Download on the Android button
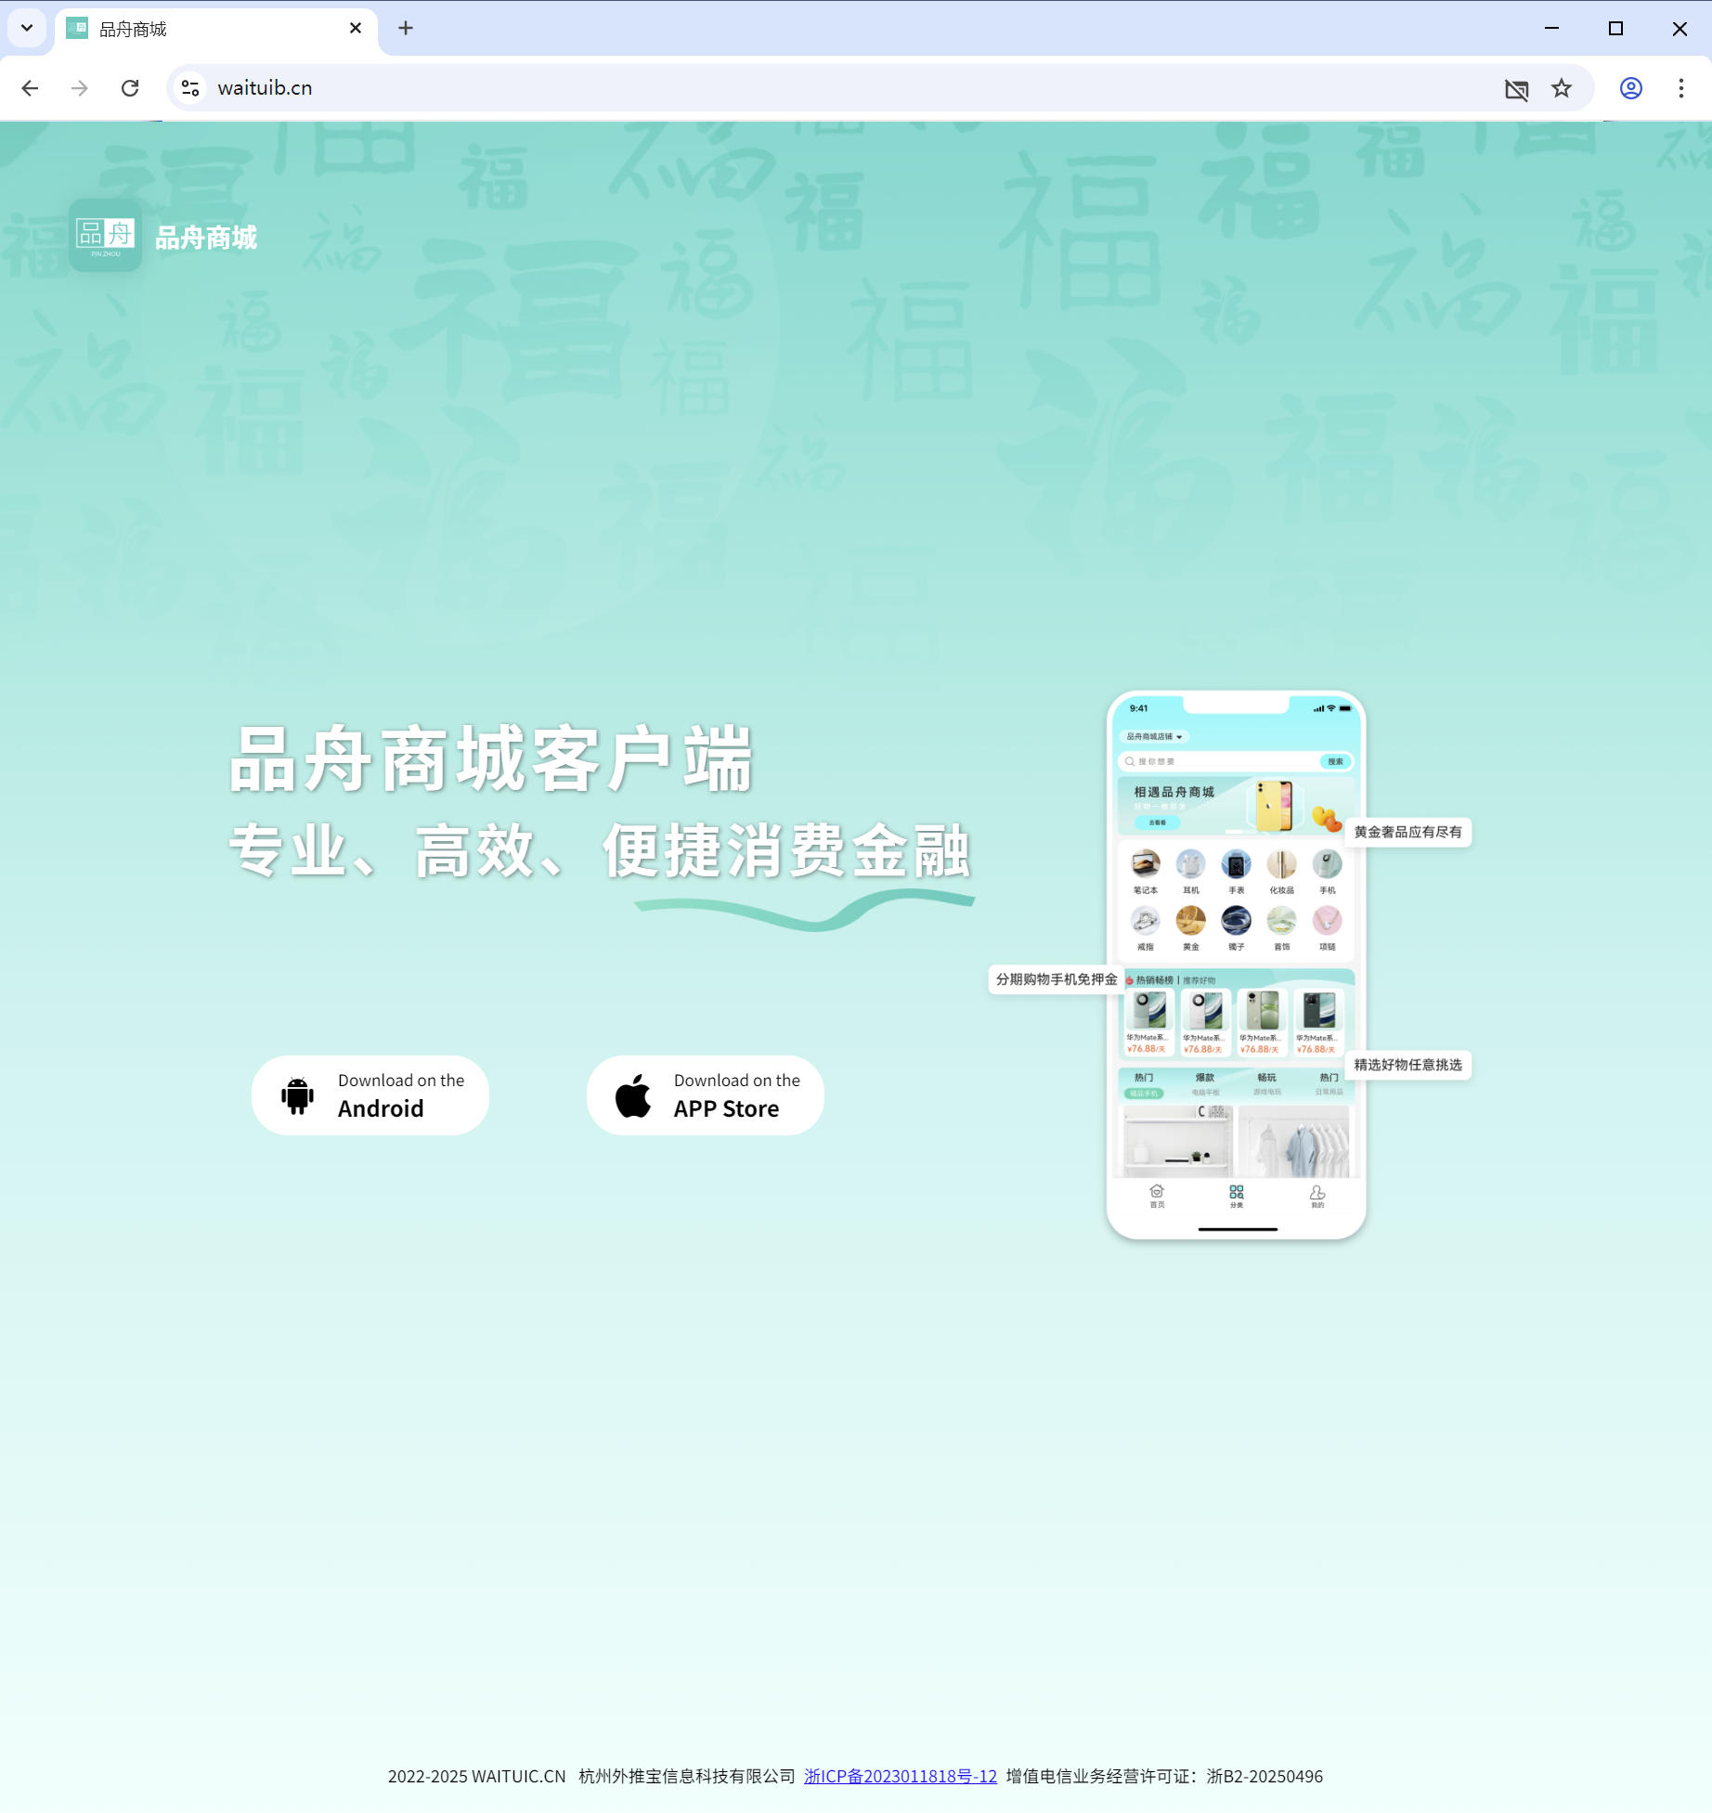Image resolution: width=1712 pixels, height=1813 pixels. pos(370,1095)
